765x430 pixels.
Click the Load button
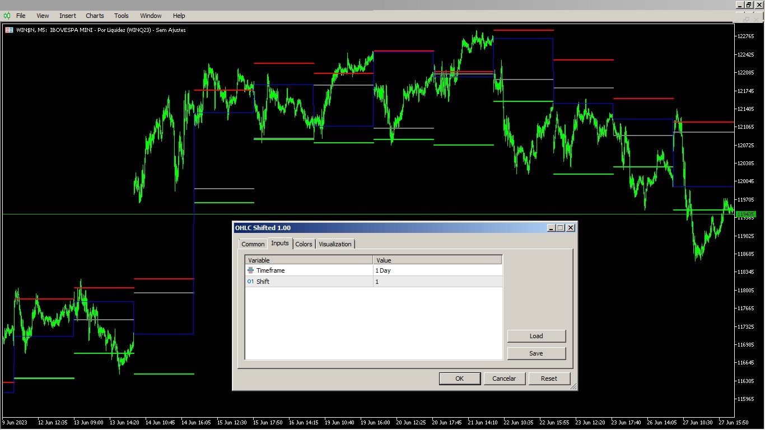536,336
